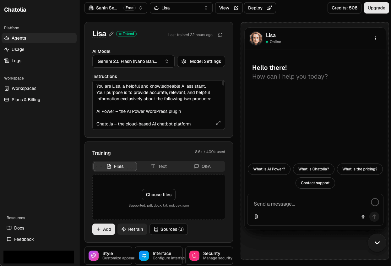Open the Docs page from the sidebar
The image size is (391, 266).
coord(19,228)
